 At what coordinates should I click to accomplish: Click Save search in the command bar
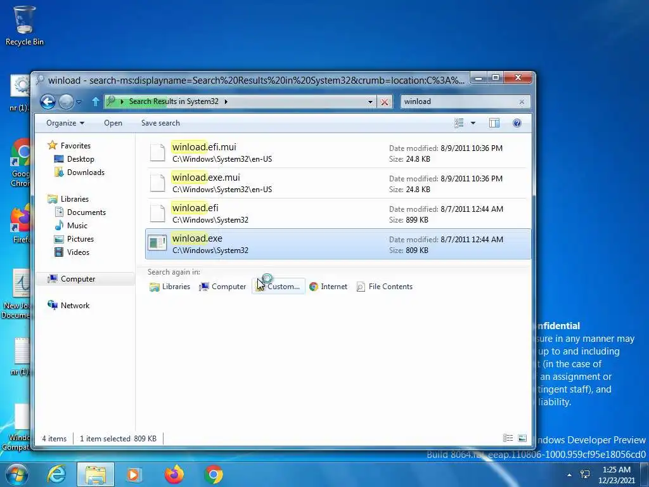tap(160, 123)
